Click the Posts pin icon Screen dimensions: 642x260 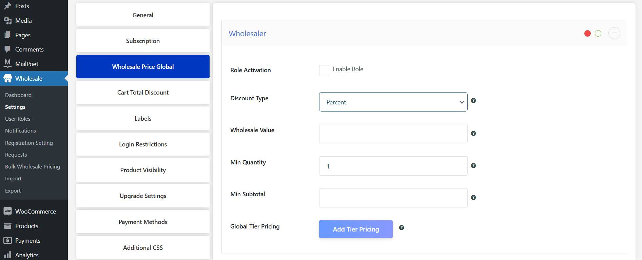coord(7,6)
